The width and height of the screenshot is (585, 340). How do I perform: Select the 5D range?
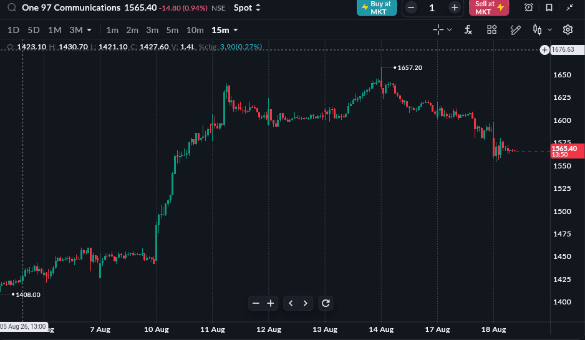(x=34, y=30)
